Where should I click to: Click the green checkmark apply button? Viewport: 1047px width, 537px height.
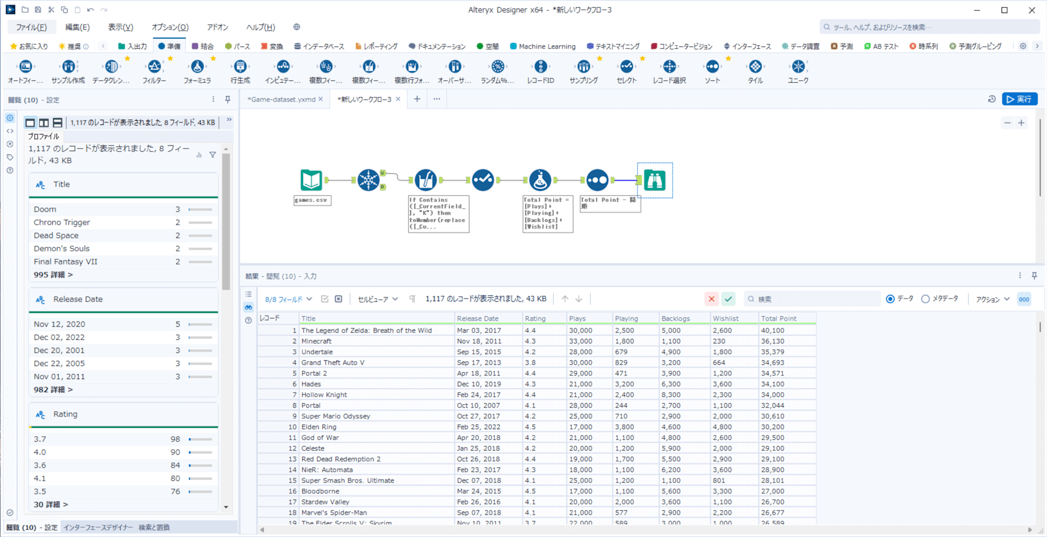tap(728, 299)
